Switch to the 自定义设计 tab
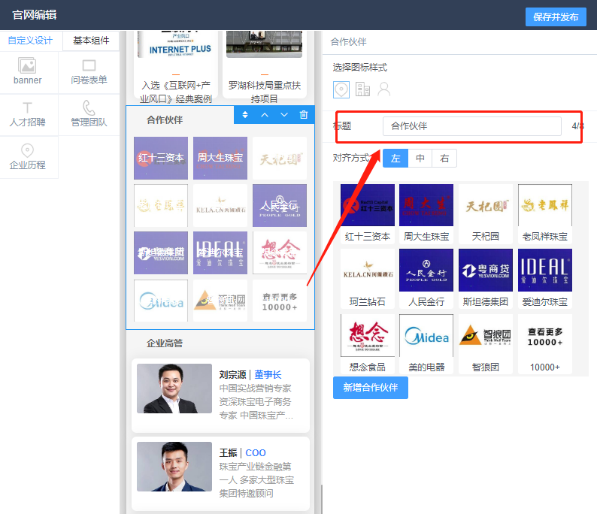Viewport: 597px width, 514px height. 30,41
